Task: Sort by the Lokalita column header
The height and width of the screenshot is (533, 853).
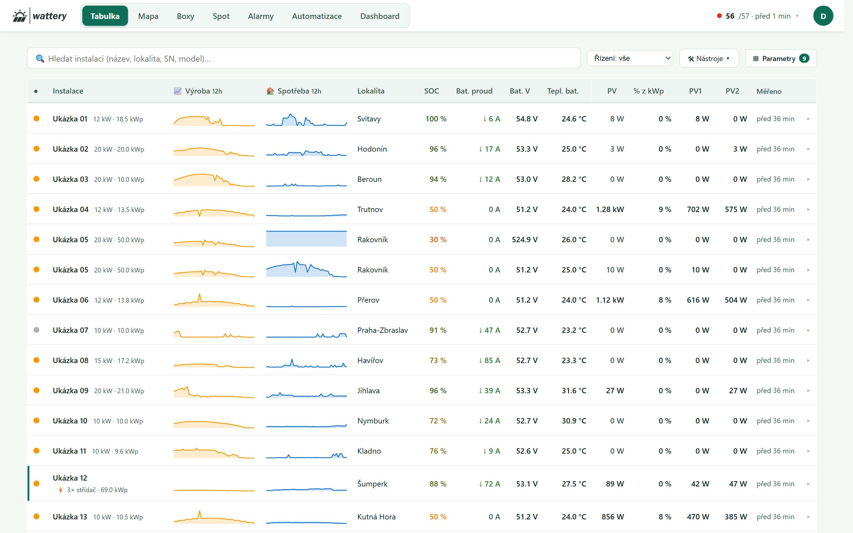Action: tap(371, 91)
